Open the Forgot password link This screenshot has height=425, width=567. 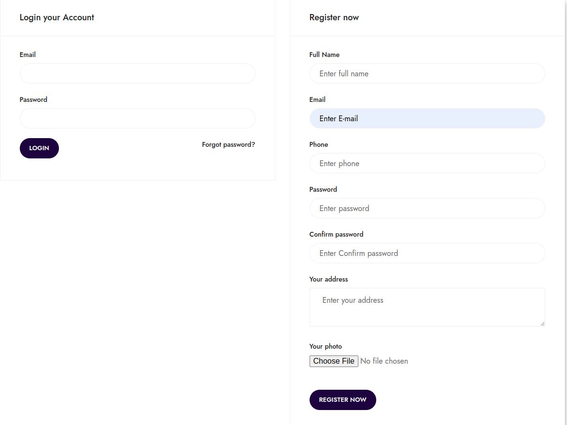pyautogui.click(x=228, y=144)
